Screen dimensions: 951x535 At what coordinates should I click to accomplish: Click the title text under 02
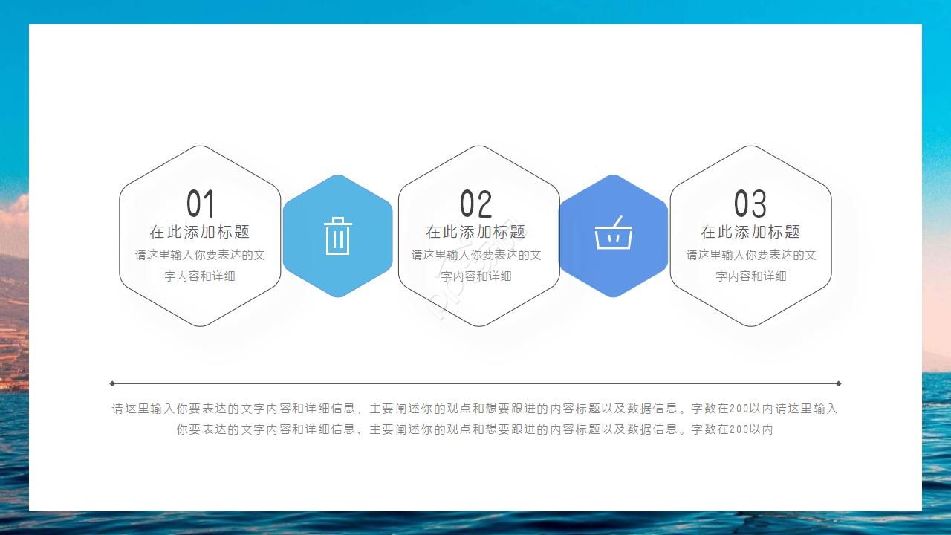pyautogui.click(x=475, y=232)
